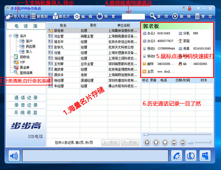The width and height of the screenshot is (221, 170).
Task: Click the QQ penguin icon
Action: point(180,64)
